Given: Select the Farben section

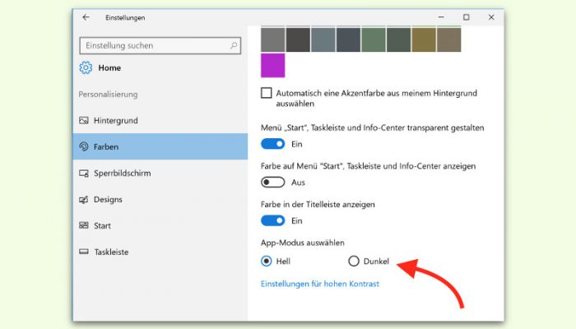Looking at the screenshot, I should tap(160, 146).
